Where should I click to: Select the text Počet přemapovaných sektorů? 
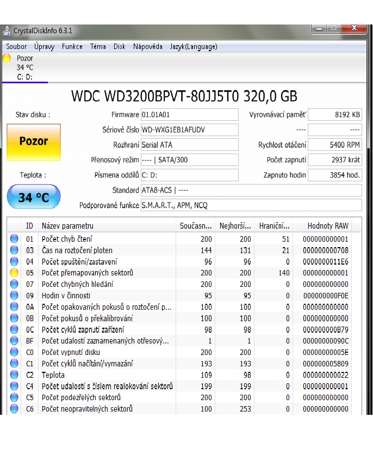click(x=87, y=273)
